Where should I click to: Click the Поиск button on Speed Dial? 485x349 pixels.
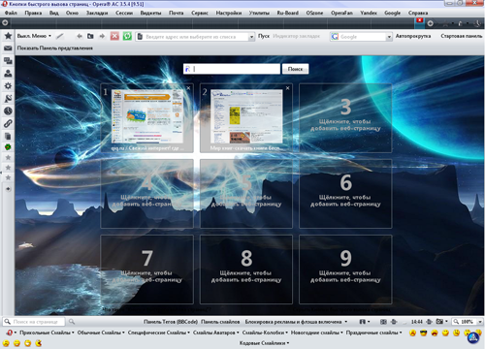coord(295,69)
